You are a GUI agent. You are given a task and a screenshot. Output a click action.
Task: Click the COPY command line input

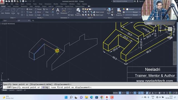click(x=90, y=87)
